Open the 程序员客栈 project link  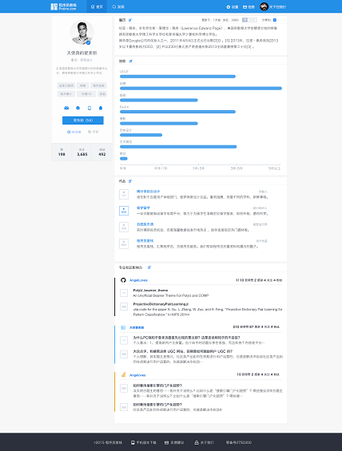tap(145, 241)
